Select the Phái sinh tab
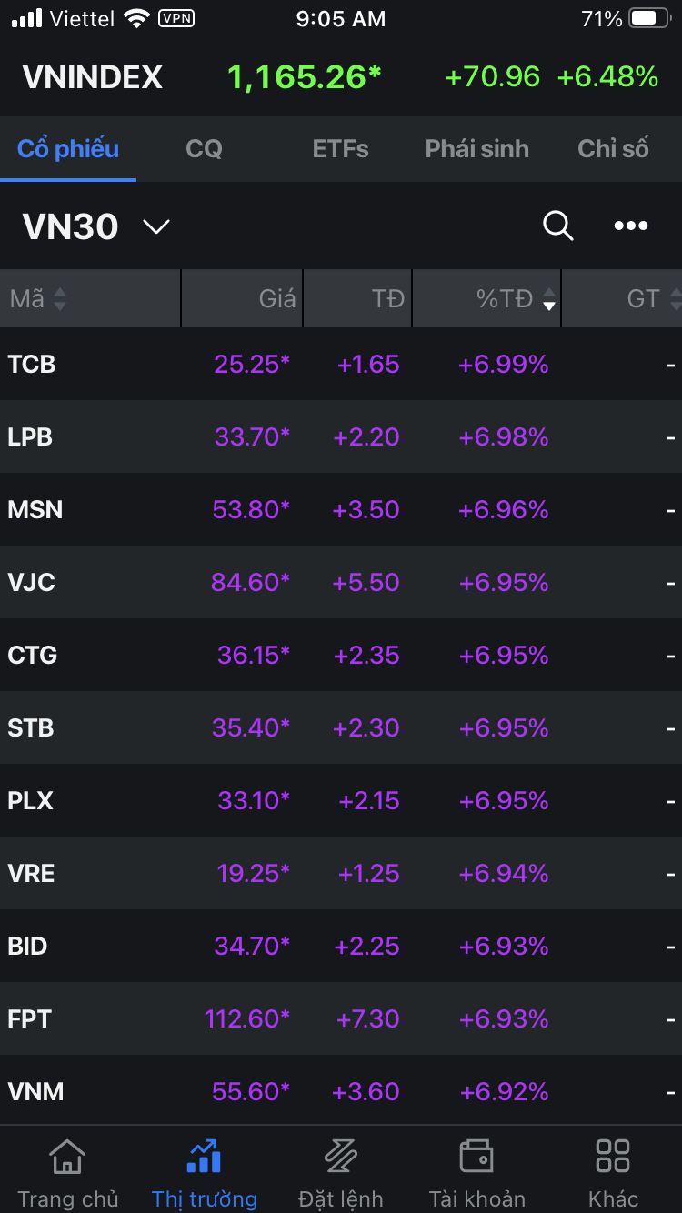Viewport: 682px width, 1213px height. coord(476,148)
